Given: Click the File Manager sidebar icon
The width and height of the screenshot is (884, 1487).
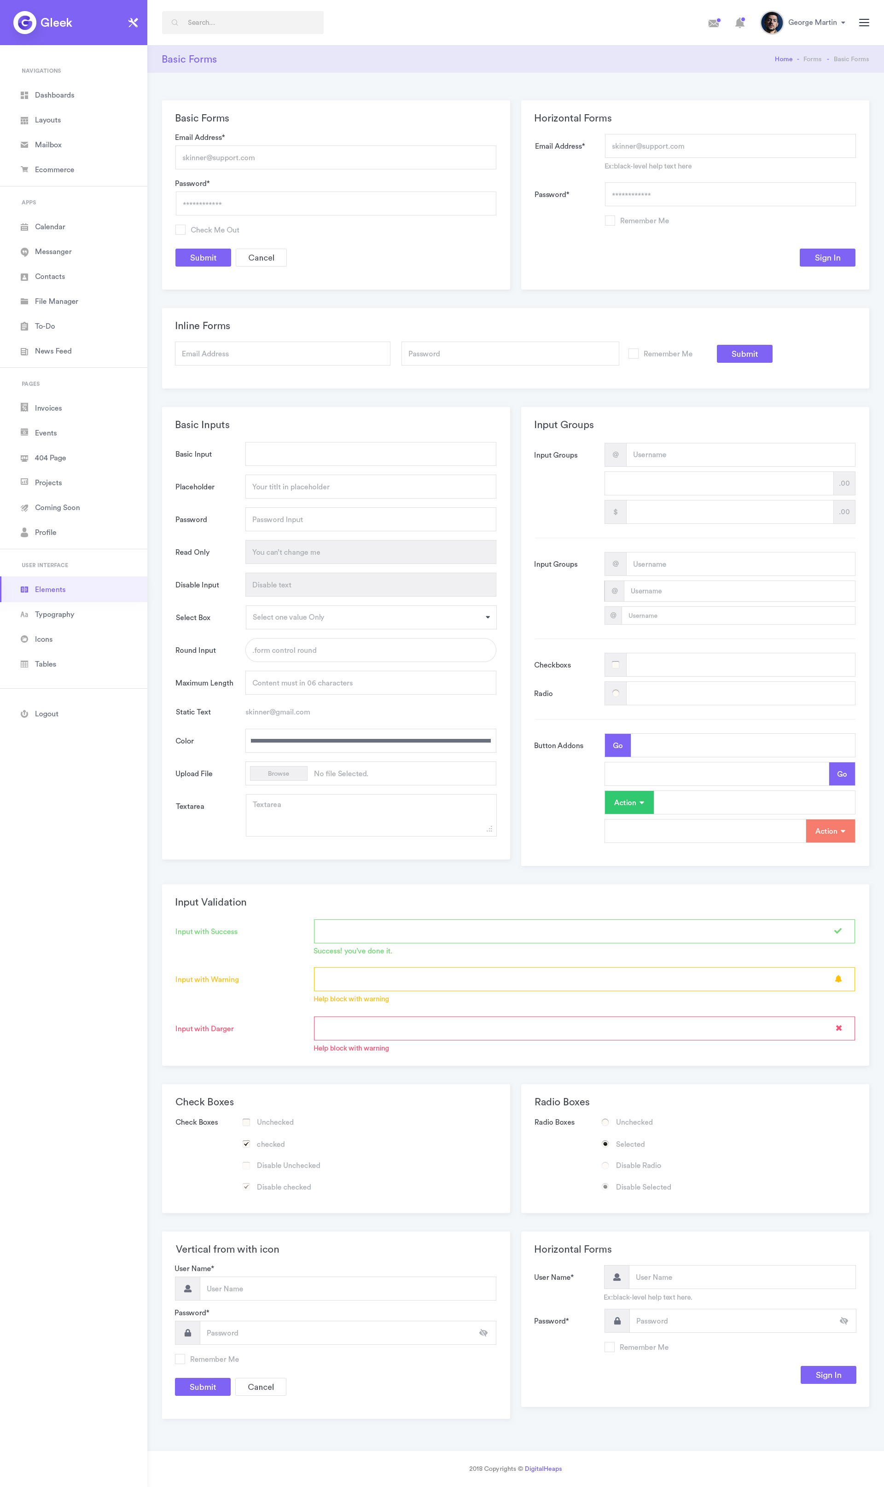Looking at the screenshot, I should tap(24, 302).
